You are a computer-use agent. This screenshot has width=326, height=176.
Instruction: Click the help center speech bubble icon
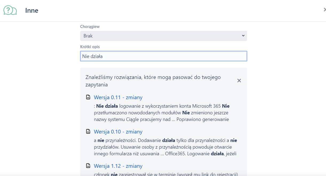click(x=10, y=10)
